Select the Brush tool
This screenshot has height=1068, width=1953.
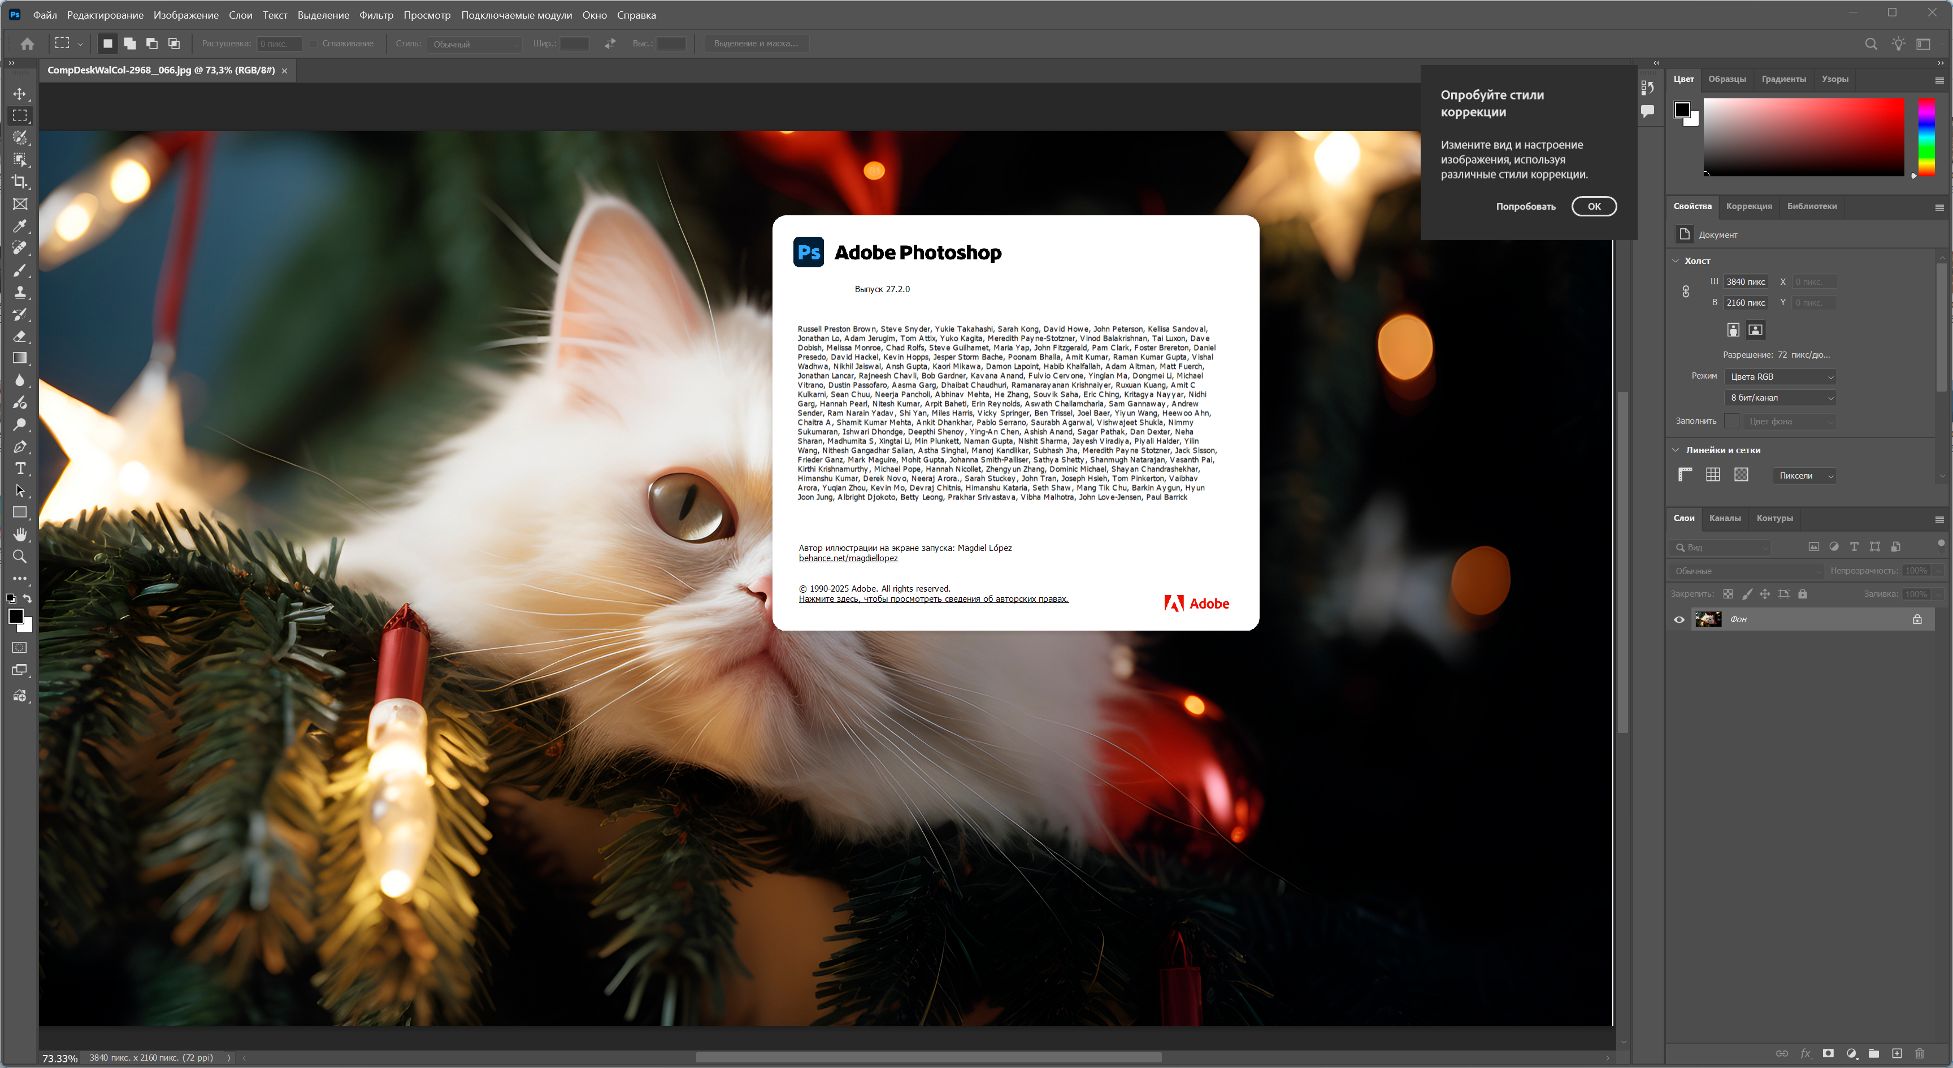[20, 271]
